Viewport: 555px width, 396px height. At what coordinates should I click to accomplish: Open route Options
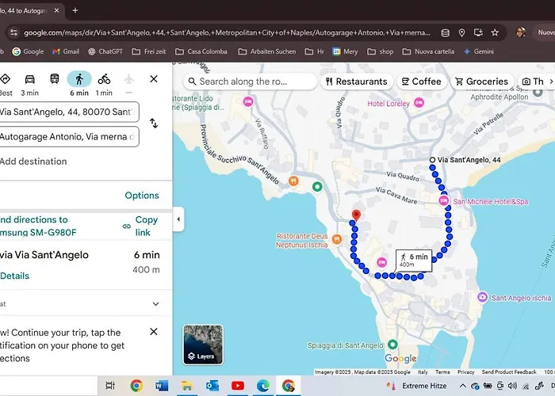coord(142,196)
